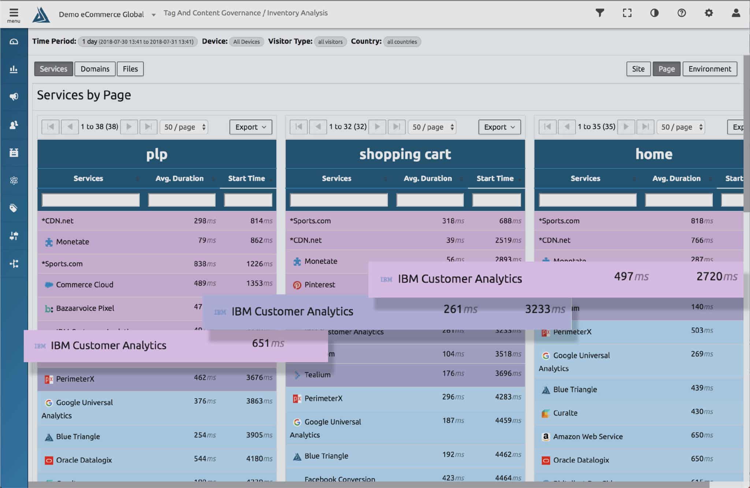Go to last page in shopping cart table
The image size is (750, 488).
397,127
